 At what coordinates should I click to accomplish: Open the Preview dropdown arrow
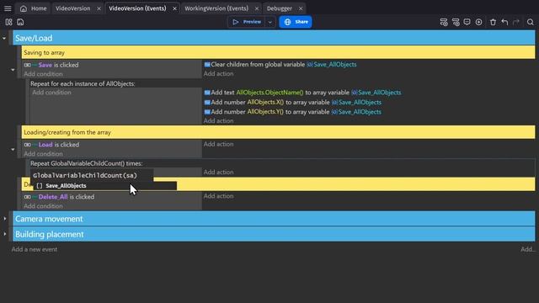point(270,22)
